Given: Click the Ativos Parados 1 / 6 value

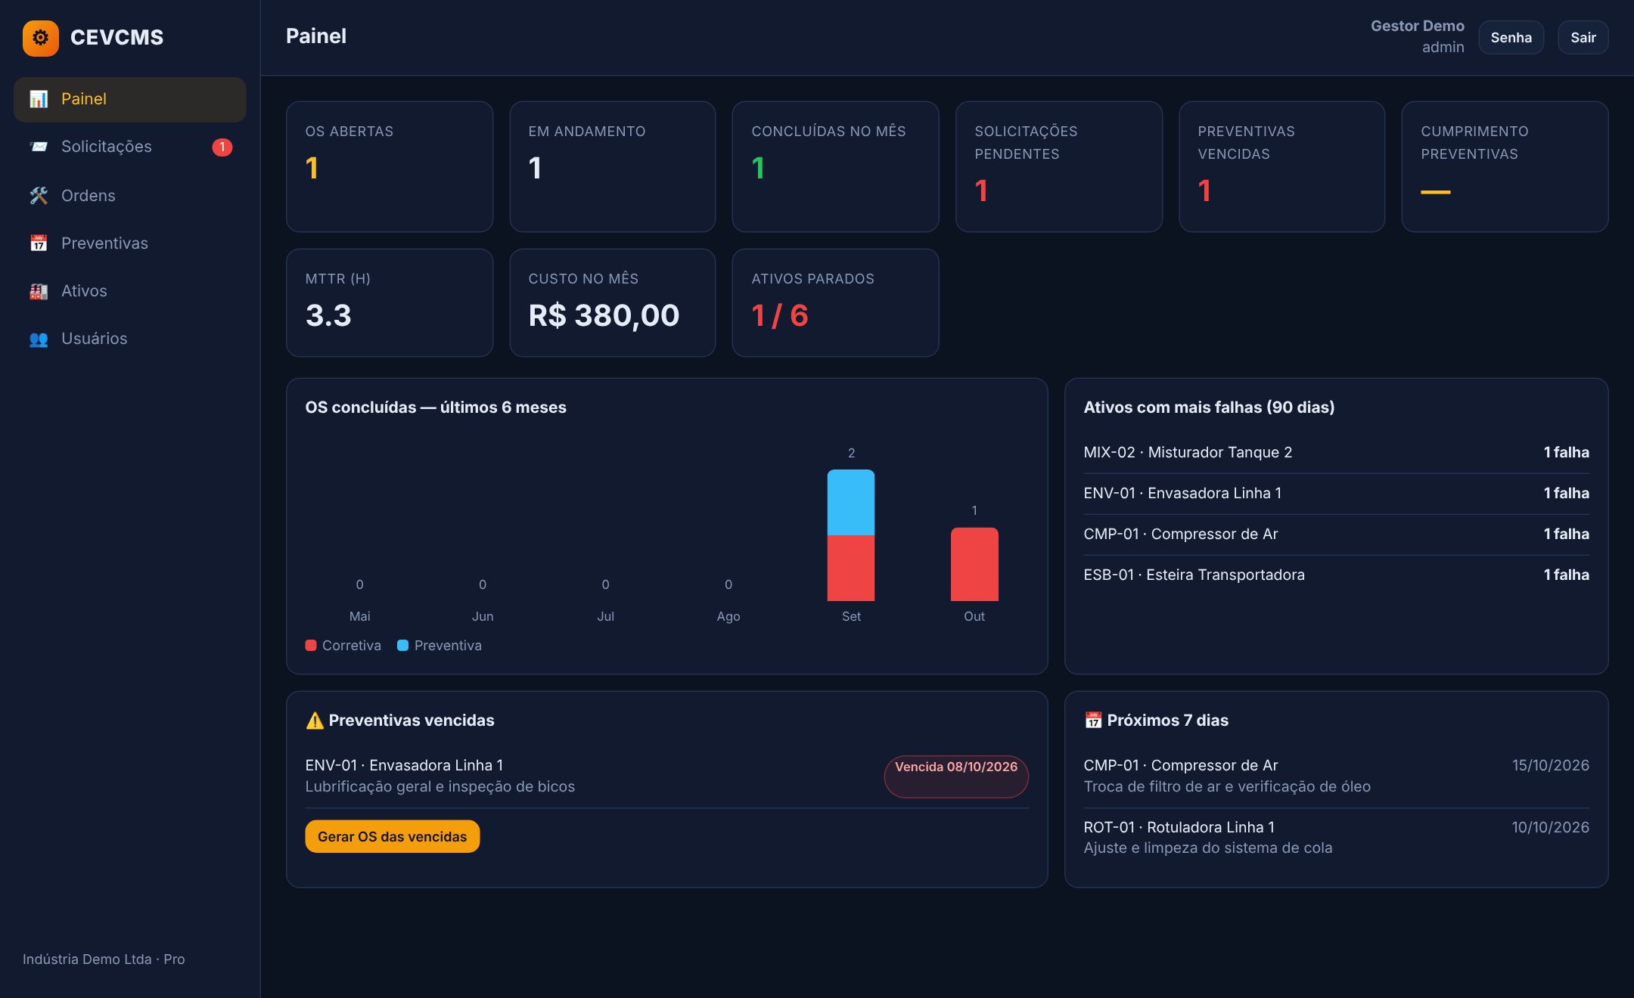Looking at the screenshot, I should 780,315.
